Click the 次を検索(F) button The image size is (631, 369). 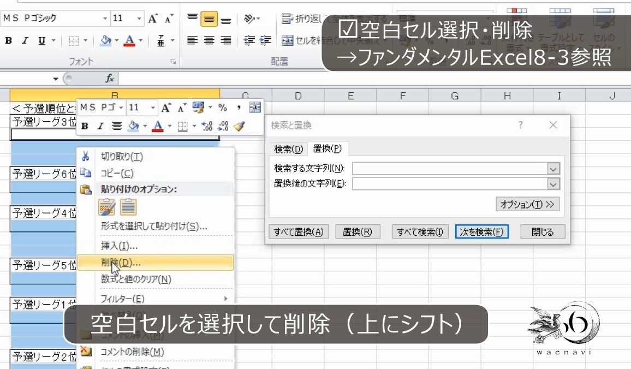[x=481, y=232]
